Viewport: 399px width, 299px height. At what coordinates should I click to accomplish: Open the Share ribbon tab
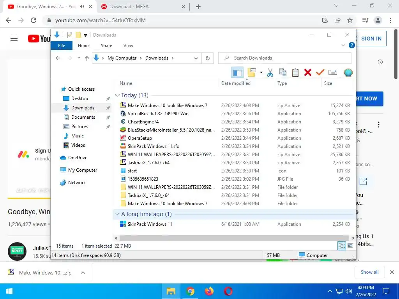(106, 46)
